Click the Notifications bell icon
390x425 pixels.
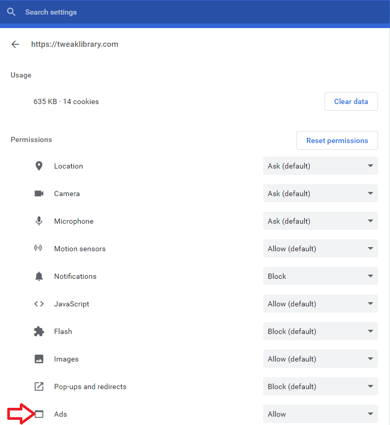click(39, 276)
